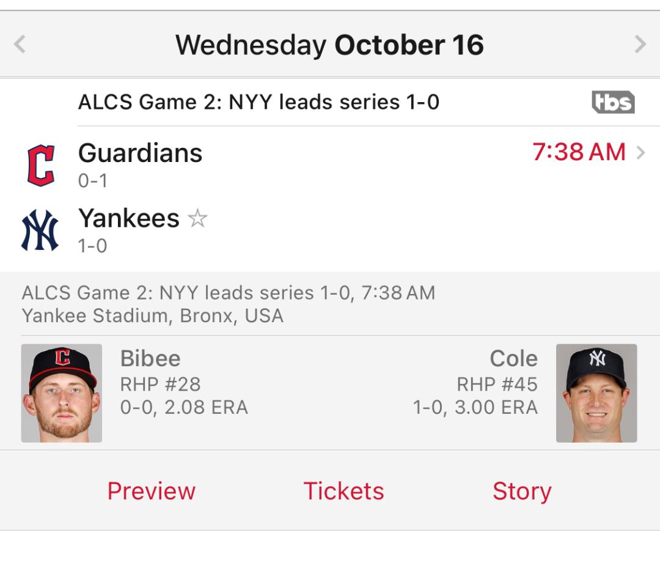Tap ALCS Game 2 series header text
This screenshot has height=574, width=660.
click(259, 102)
